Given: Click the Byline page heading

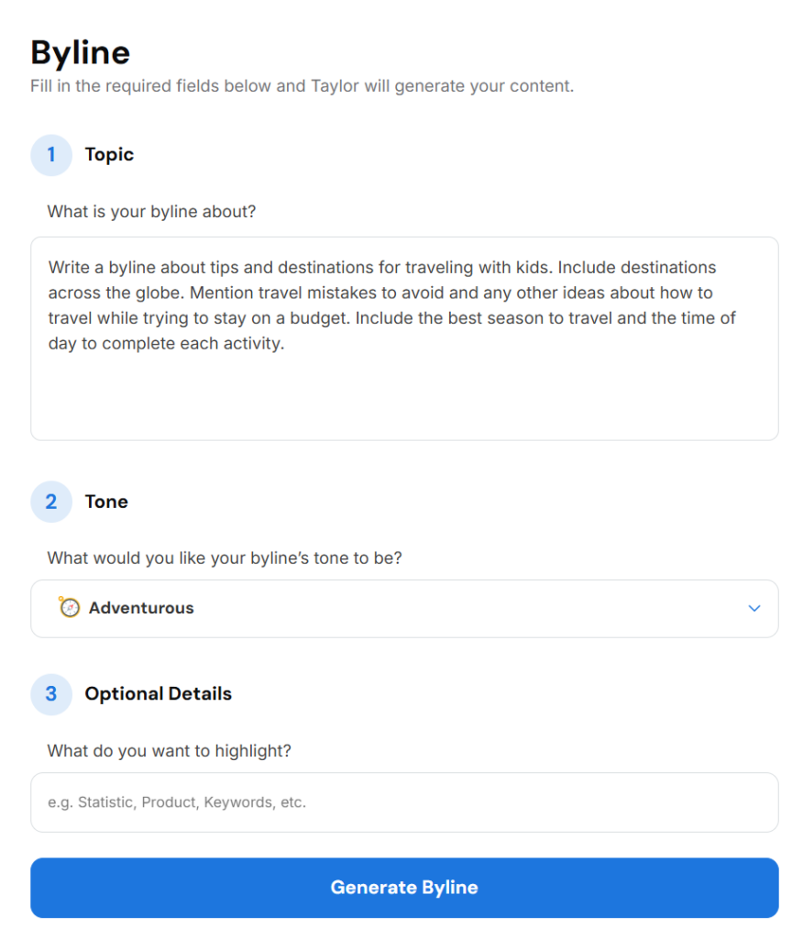Looking at the screenshot, I should click(x=81, y=52).
